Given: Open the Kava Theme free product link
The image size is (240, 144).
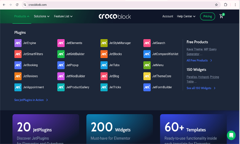Looking at the screenshot, I should tap(195, 49).
